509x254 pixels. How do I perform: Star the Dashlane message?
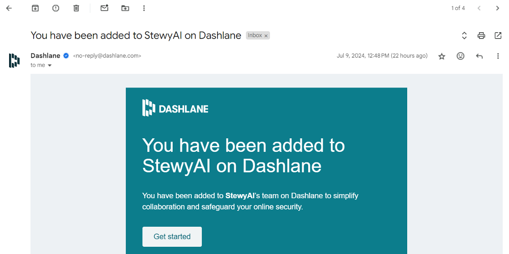[441, 56]
